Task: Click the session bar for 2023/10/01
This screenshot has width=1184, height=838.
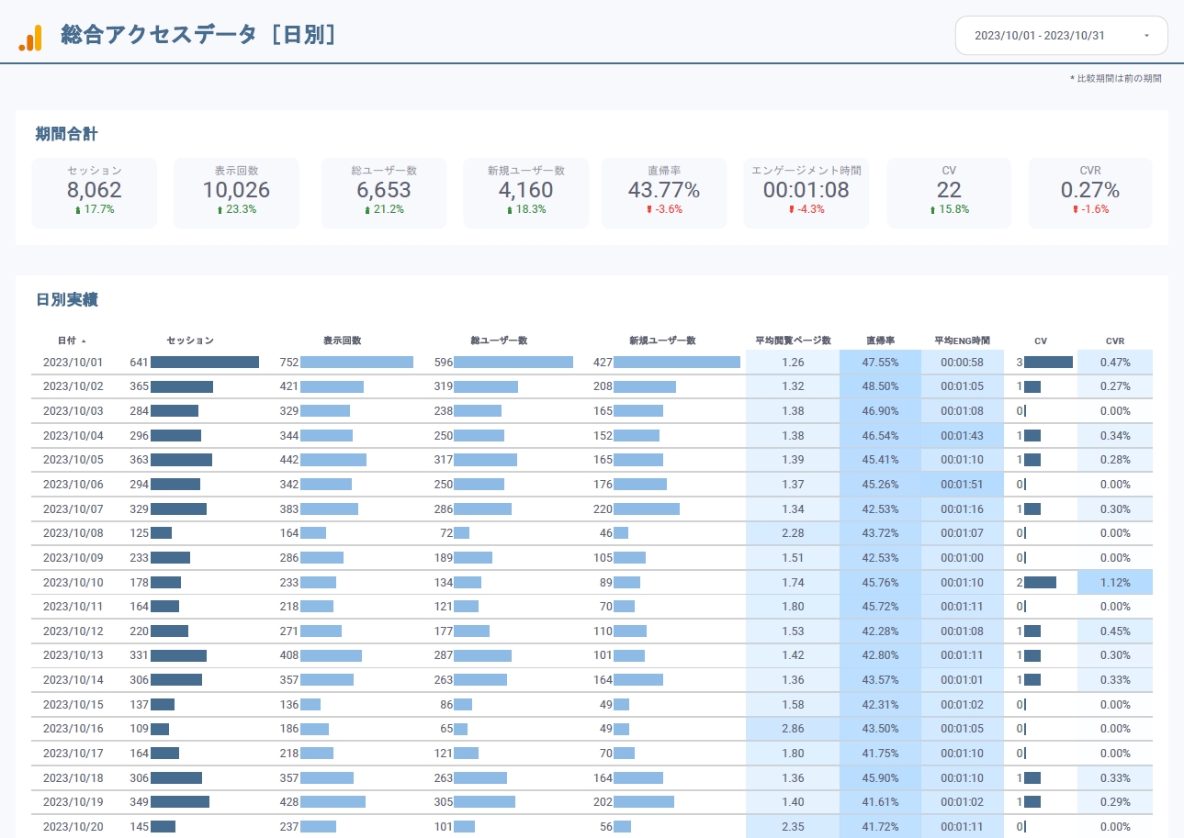Action: click(204, 363)
